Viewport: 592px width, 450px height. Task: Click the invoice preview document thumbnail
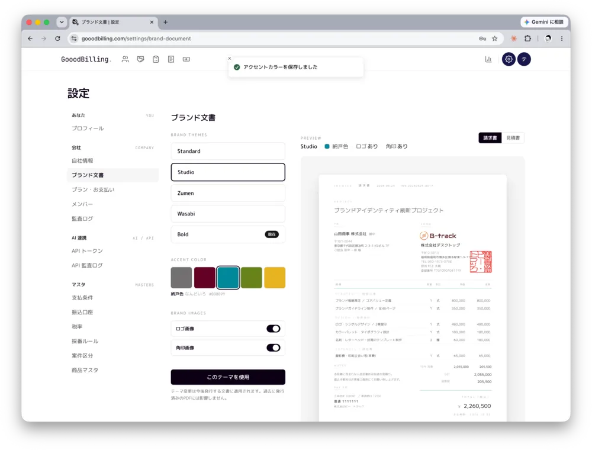(412, 298)
